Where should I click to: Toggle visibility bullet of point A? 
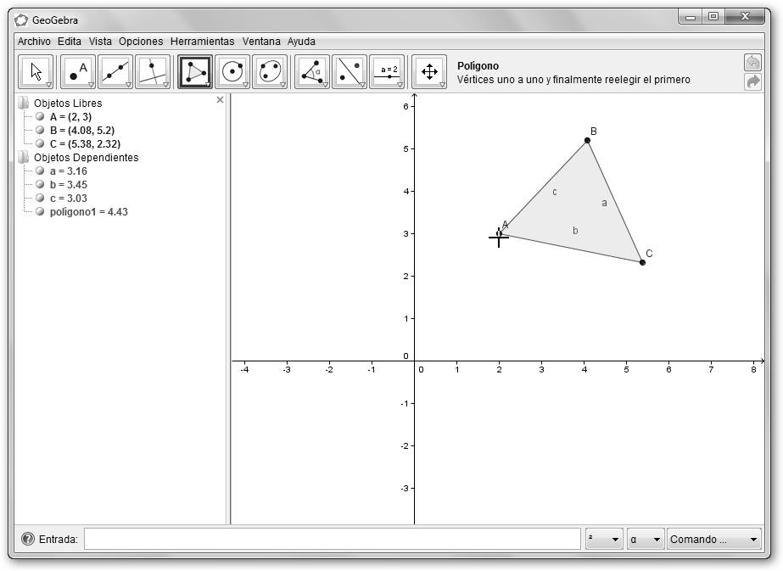pyautogui.click(x=40, y=117)
